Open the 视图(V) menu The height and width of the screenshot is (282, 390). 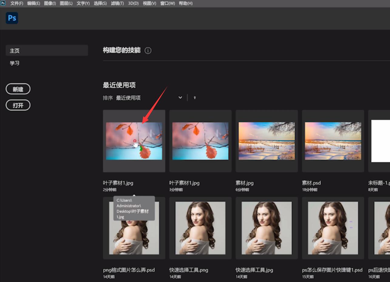click(x=149, y=3)
